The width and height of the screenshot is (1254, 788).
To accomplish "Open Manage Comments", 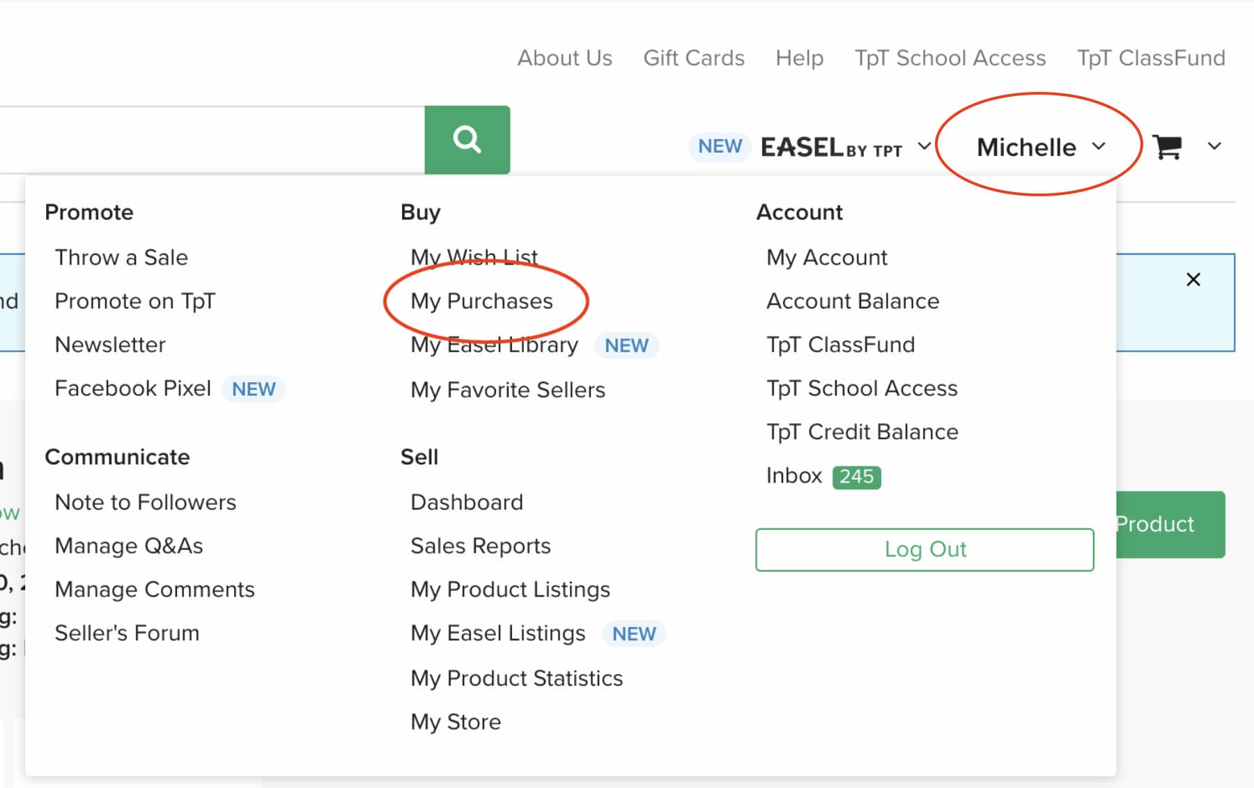I will (x=155, y=590).
